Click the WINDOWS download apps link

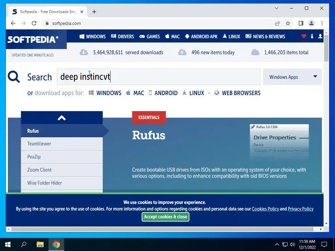click(105, 93)
